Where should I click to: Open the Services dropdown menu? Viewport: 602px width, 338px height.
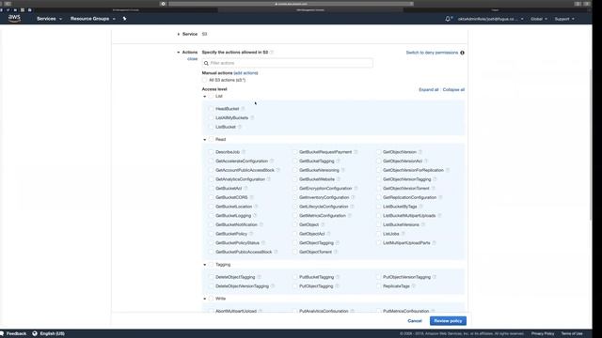pos(49,19)
